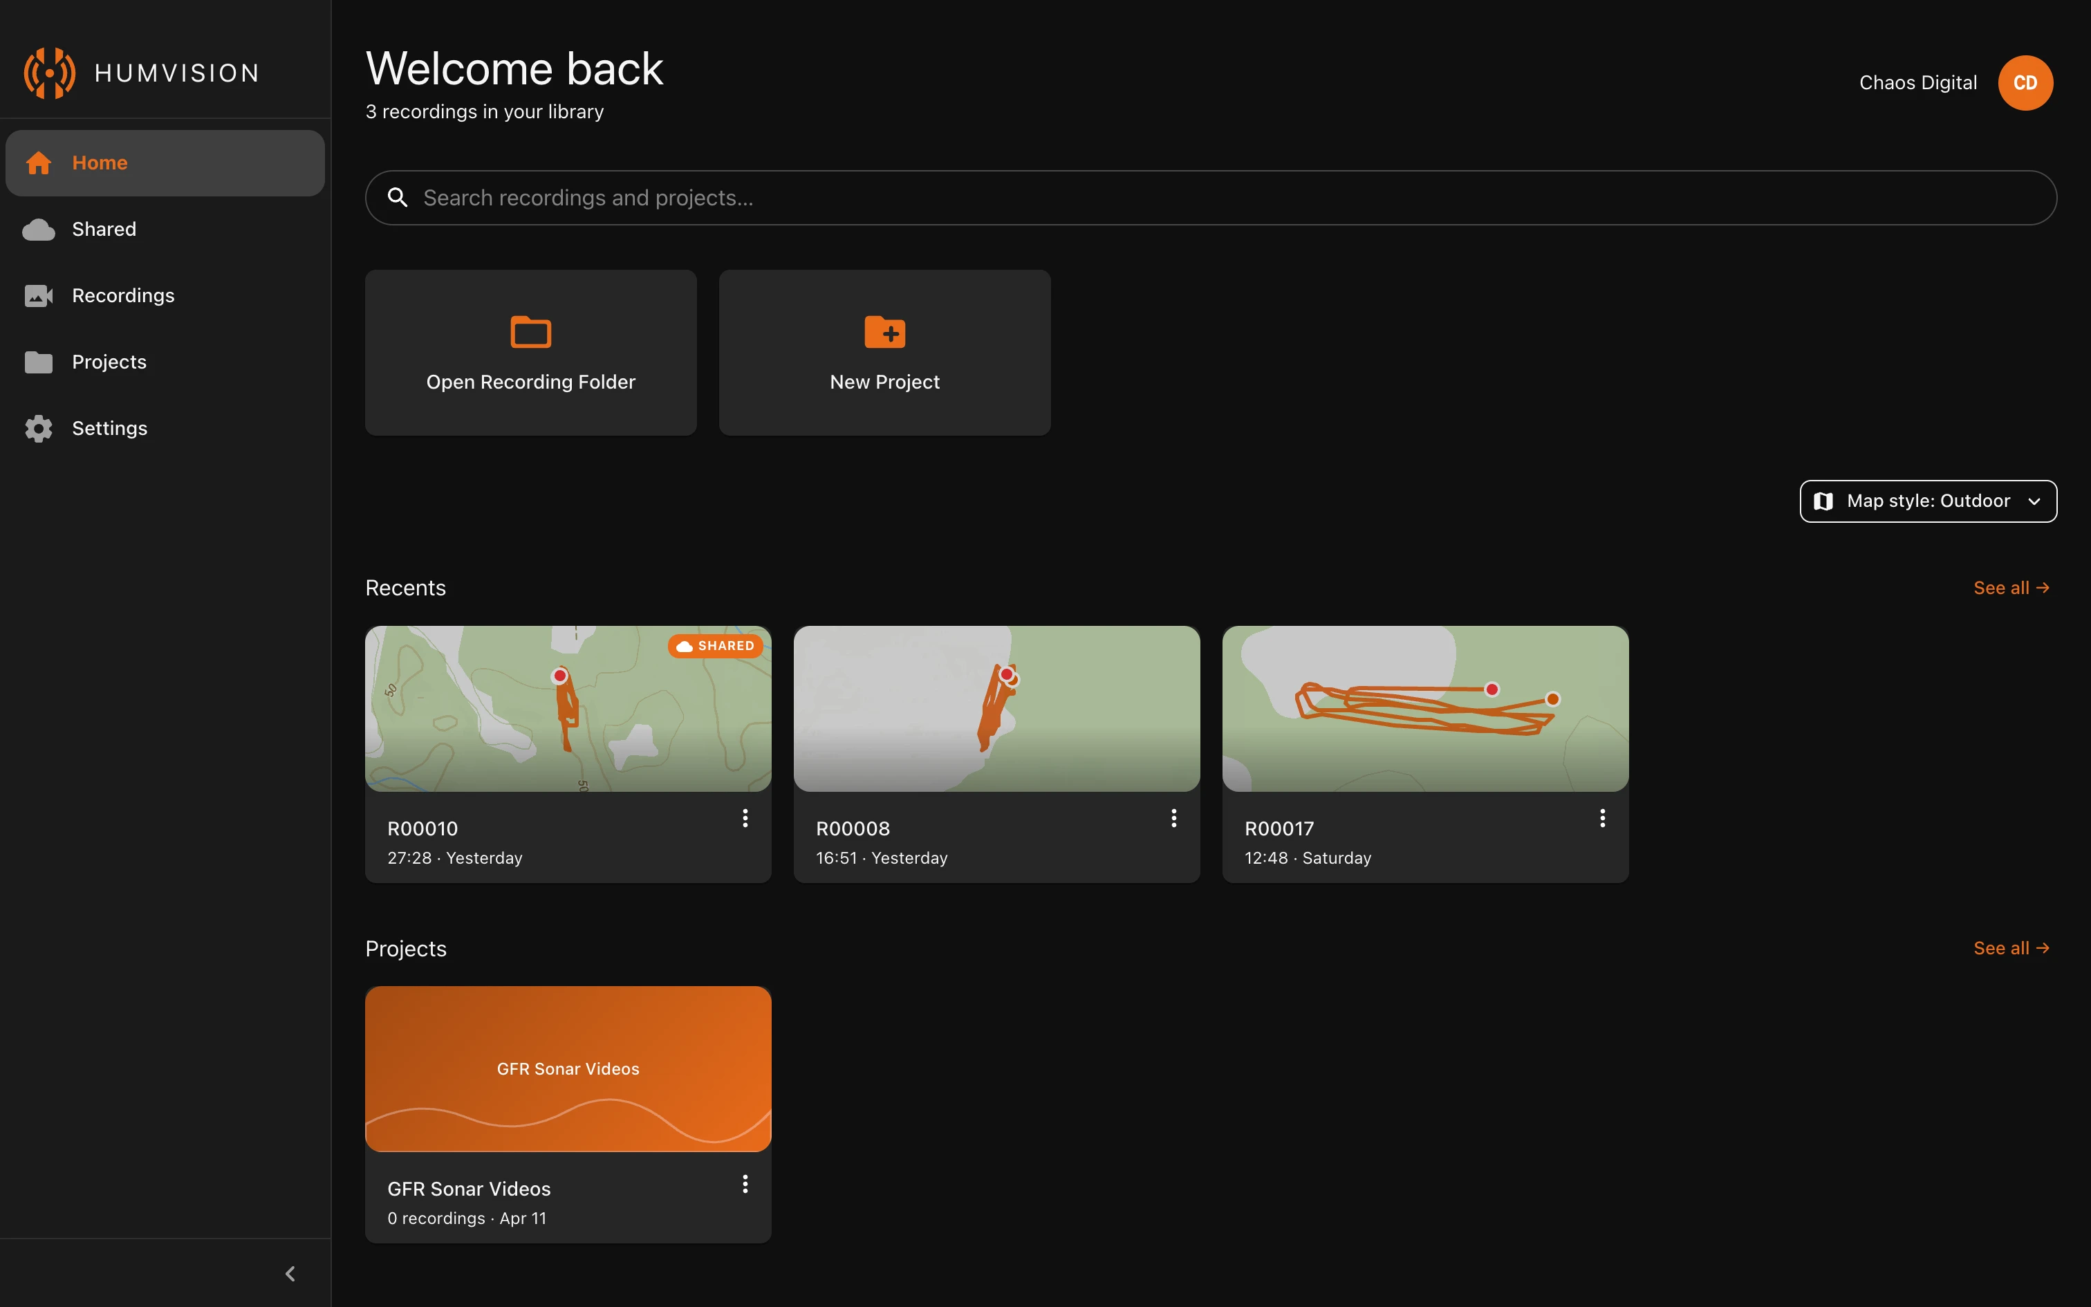Click See all next to Recents

pos(2011,588)
